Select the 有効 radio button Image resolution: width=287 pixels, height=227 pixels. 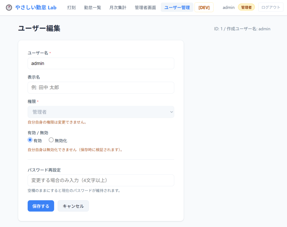[30, 140]
